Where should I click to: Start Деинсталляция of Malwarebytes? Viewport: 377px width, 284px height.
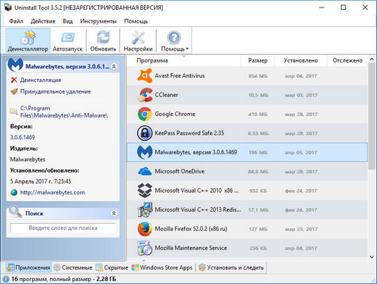coord(41,80)
